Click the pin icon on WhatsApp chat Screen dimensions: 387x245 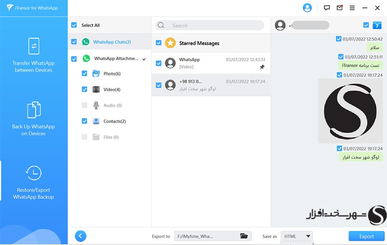pyautogui.click(x=262, y=67)
